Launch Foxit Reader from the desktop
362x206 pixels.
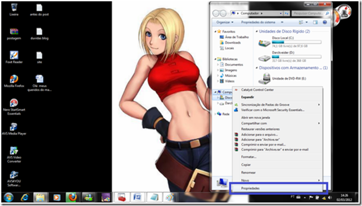[14, 57]
